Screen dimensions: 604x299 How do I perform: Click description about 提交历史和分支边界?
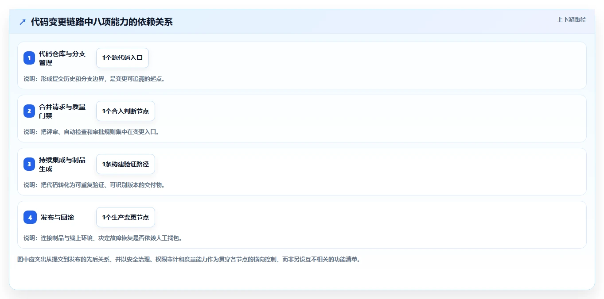94,79
